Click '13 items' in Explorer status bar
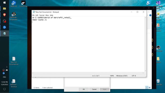This screenshot has height=93, width=165. click(x=36, y=88)
